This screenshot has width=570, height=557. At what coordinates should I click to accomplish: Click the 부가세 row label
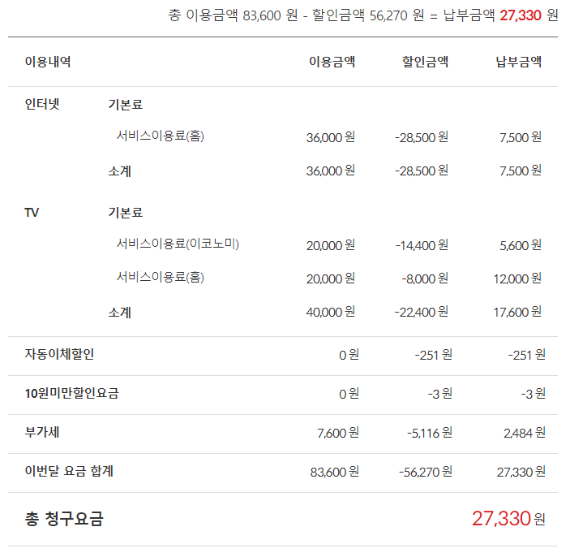point(42,432)
